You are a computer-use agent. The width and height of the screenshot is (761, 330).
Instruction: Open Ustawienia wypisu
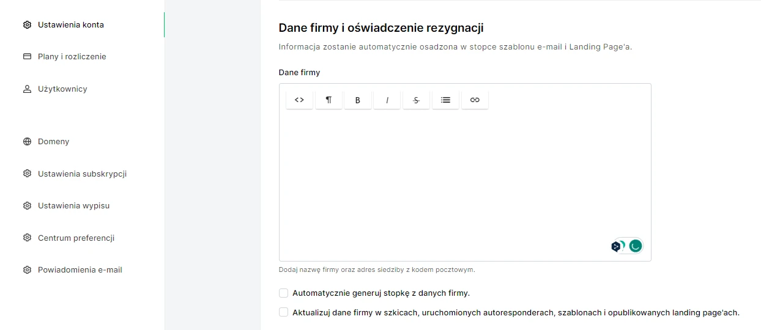pyautogui.click(x=73, y=206)
